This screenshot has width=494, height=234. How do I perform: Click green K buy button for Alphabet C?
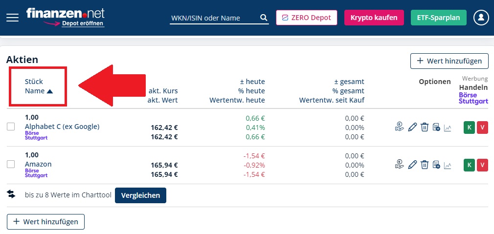(469, 128)
